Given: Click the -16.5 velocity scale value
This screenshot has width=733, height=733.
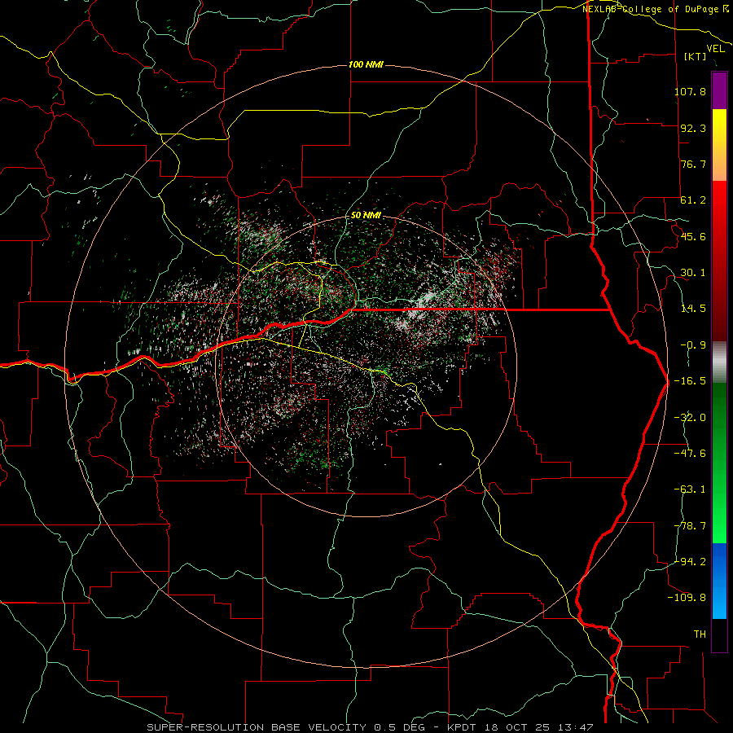Looking at the screenshot, I should pos(690,381).
